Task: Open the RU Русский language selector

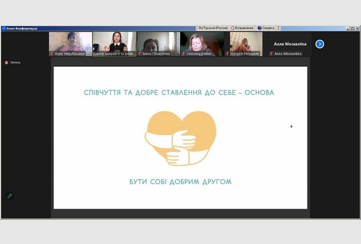Action: coord(213,28)
